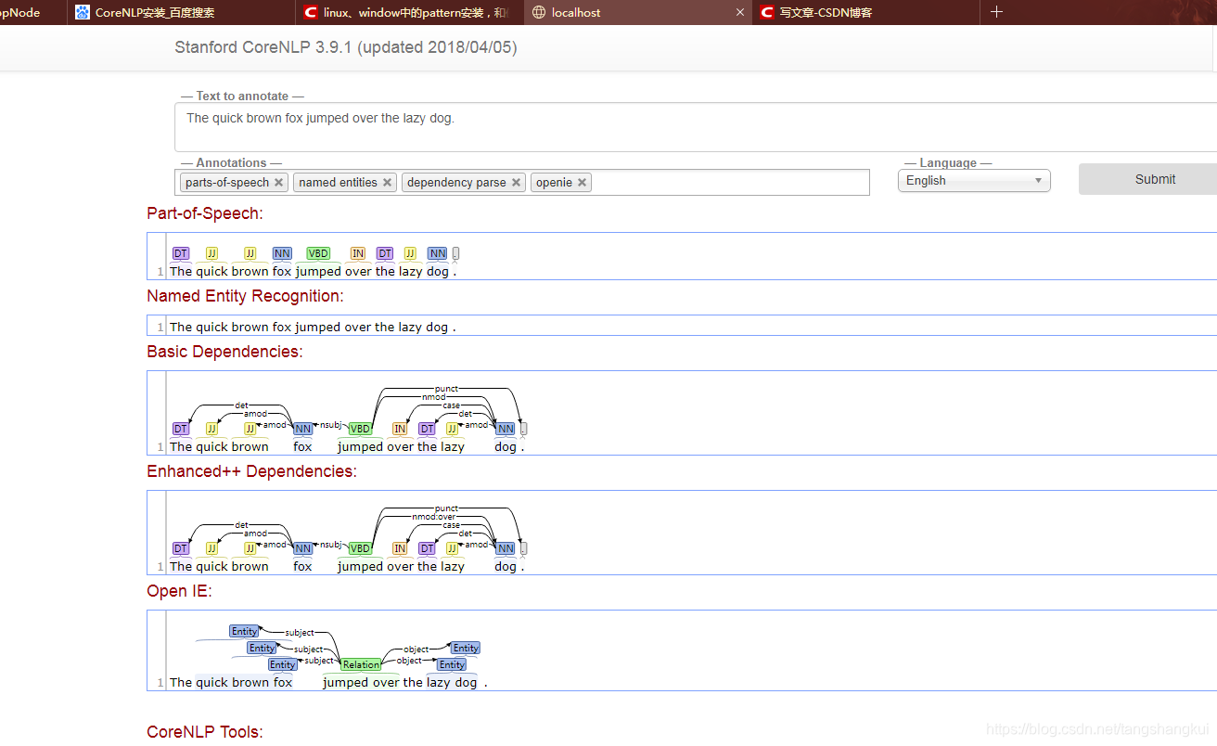Image resolution: width=1217 pixels, height=746 pixels.
Task: Close the localhost browser tab
Action: coord(739,12)
